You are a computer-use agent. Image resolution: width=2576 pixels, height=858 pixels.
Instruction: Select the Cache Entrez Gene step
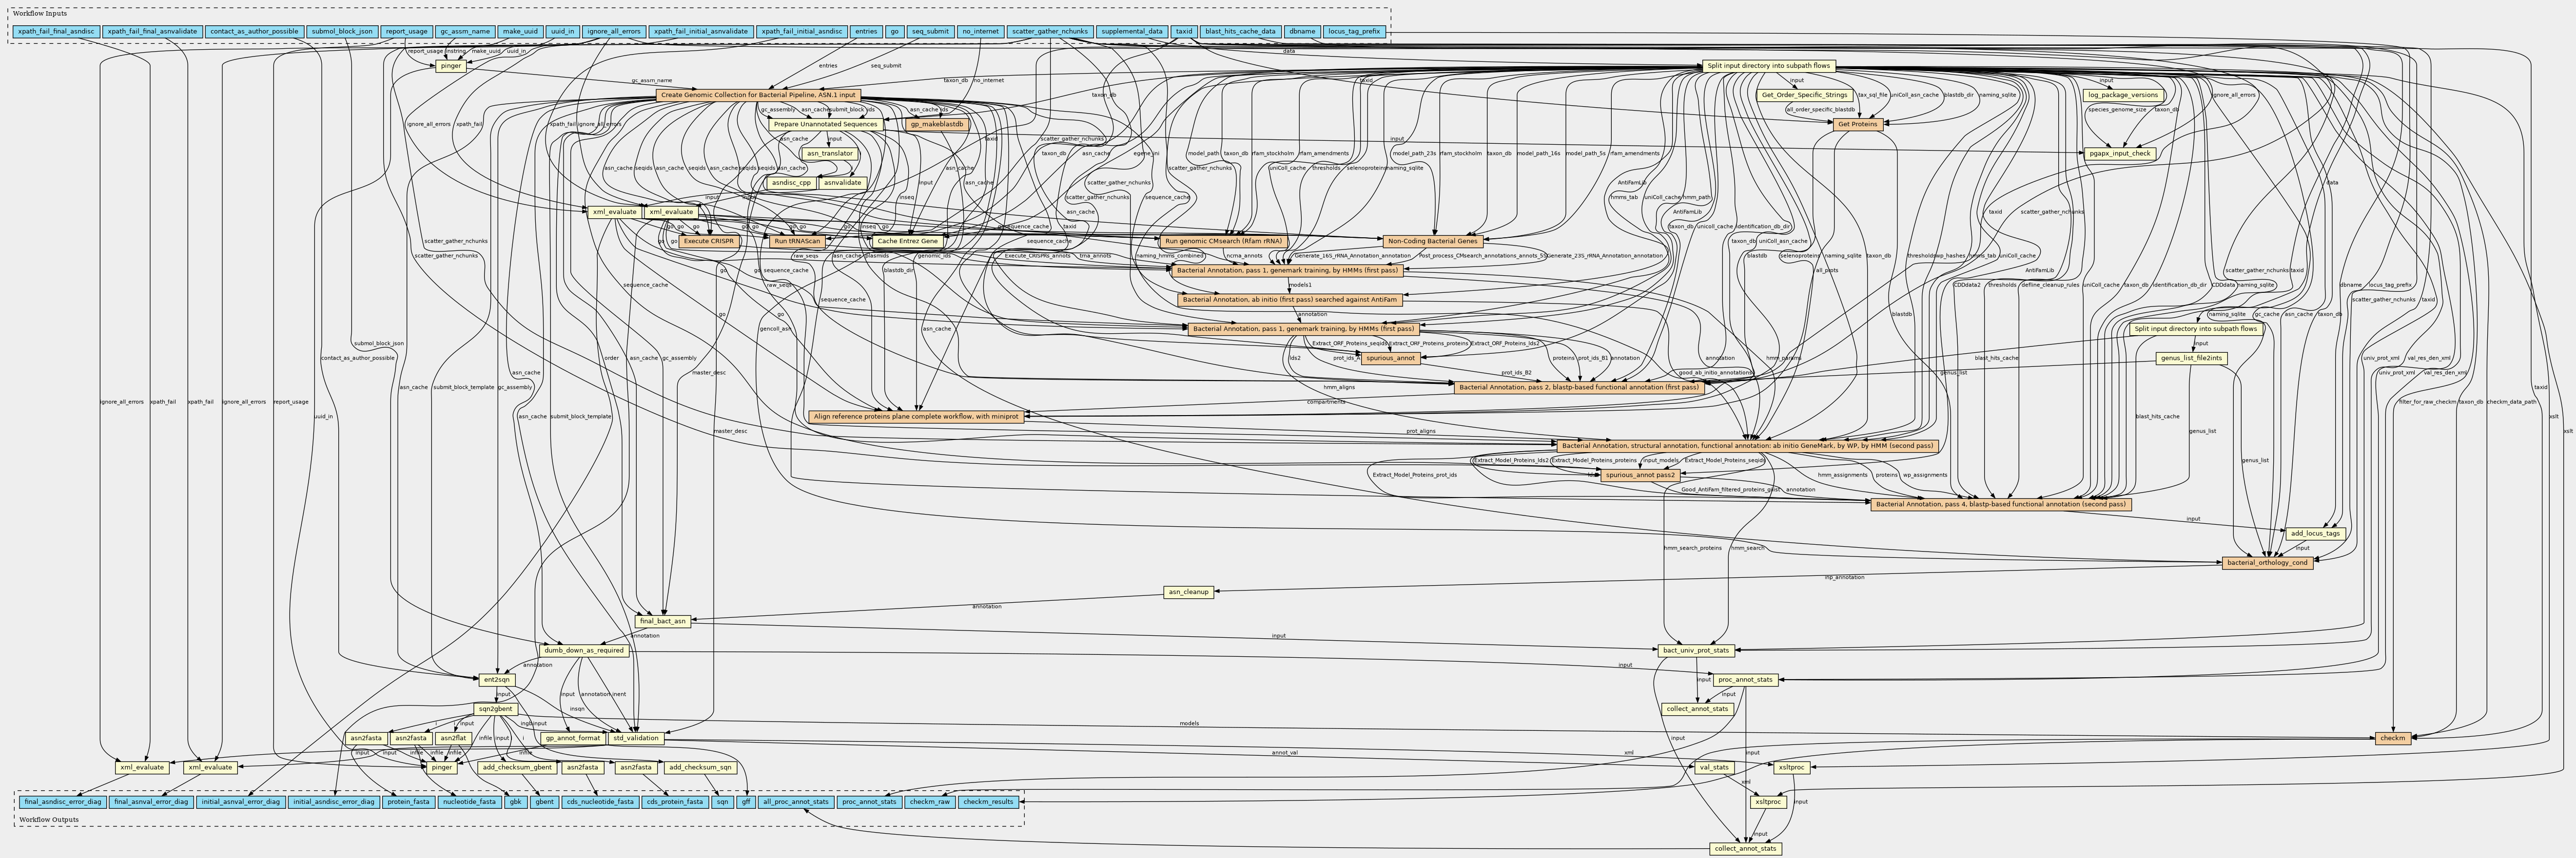(908, 242)
